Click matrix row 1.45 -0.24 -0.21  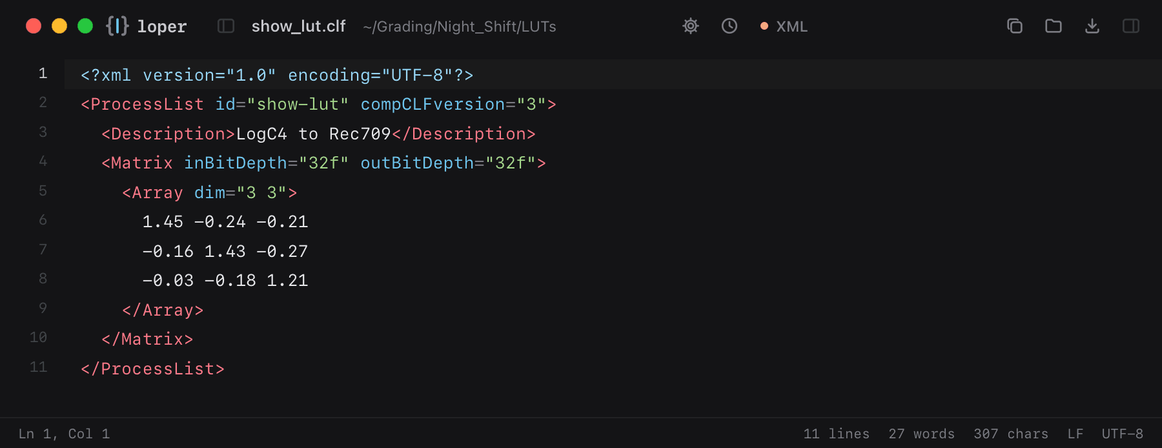tap(225, 222)
